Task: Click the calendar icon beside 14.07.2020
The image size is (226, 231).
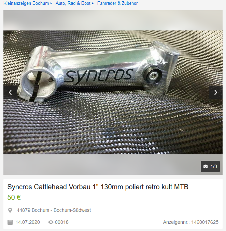Action: pos(10,222)
